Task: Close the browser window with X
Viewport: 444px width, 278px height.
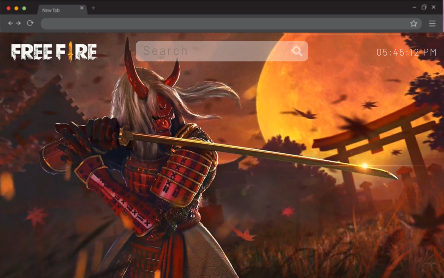Action: tap(434, 7)
